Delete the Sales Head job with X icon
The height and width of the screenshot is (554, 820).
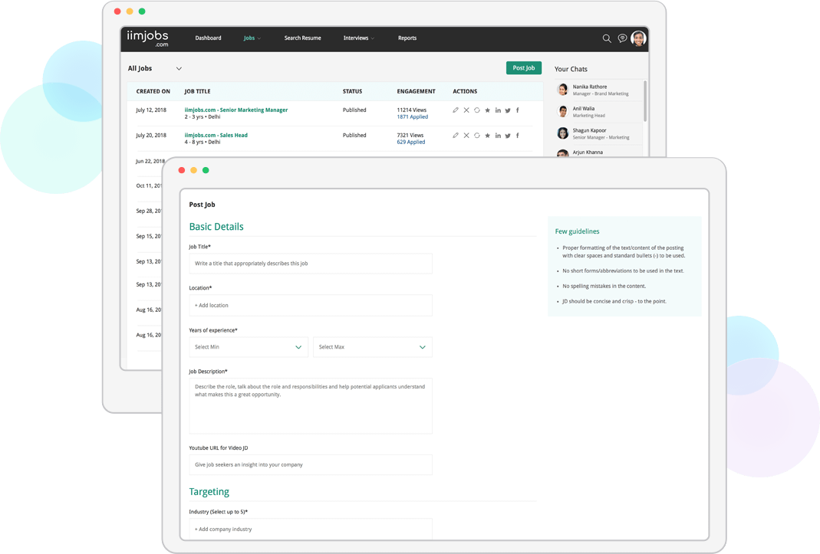[x=466, y=136]
